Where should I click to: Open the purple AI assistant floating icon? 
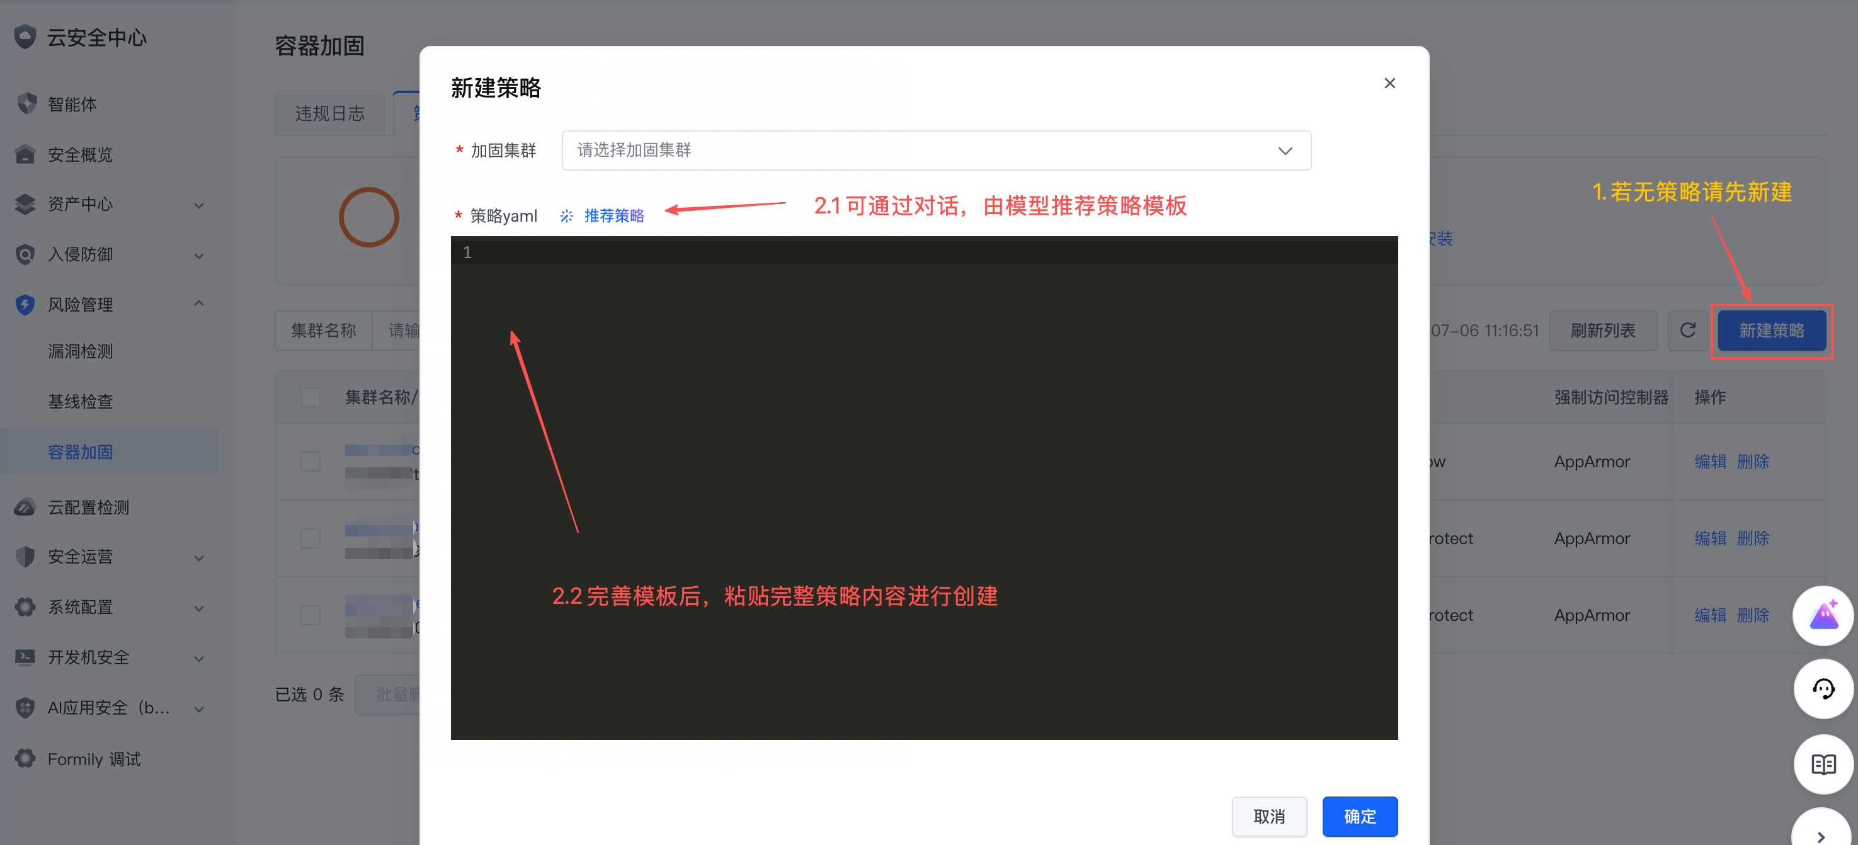[x=1823, y=615]
